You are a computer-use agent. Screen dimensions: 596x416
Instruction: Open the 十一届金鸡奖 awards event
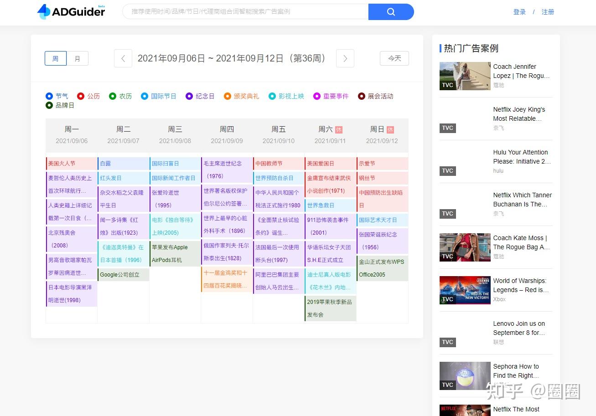227,279
